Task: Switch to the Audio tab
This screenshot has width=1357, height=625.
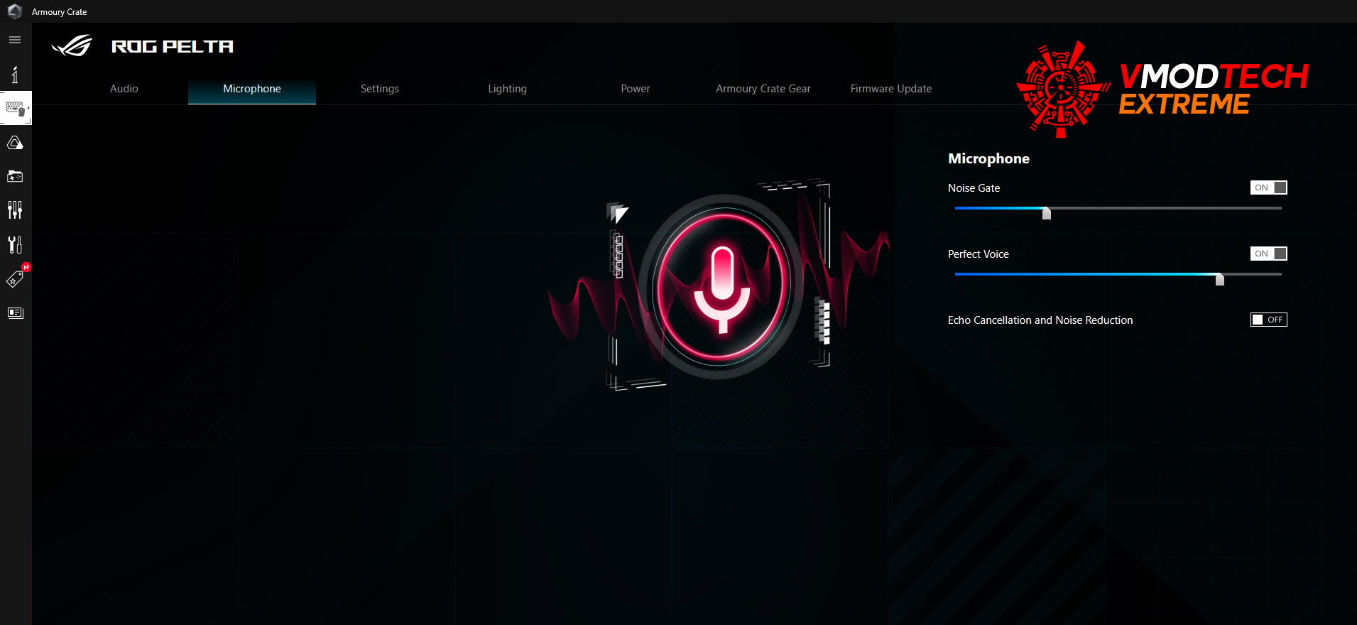Action: pos(124,89)
